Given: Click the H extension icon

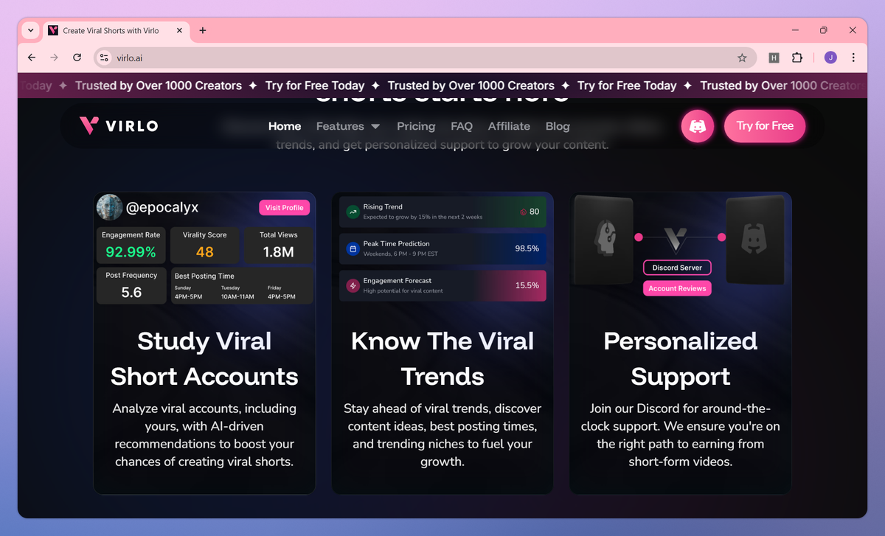Looking at the screenshot, I should (x=774, y=58).
